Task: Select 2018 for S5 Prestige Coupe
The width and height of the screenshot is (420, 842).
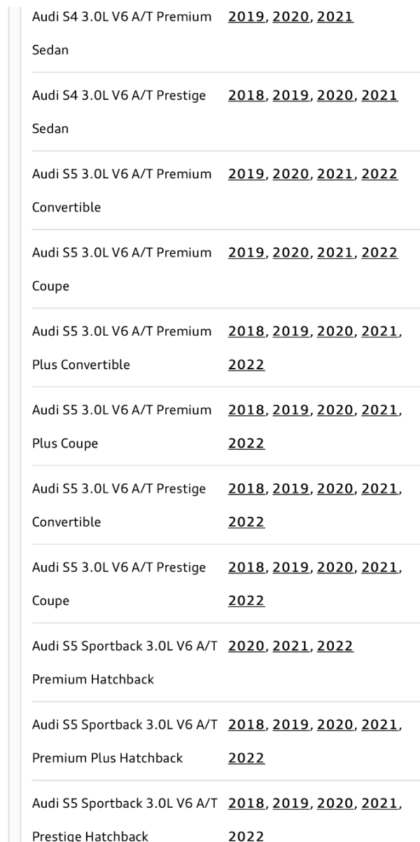Action: pyautogui.click(x=247, y=566)
